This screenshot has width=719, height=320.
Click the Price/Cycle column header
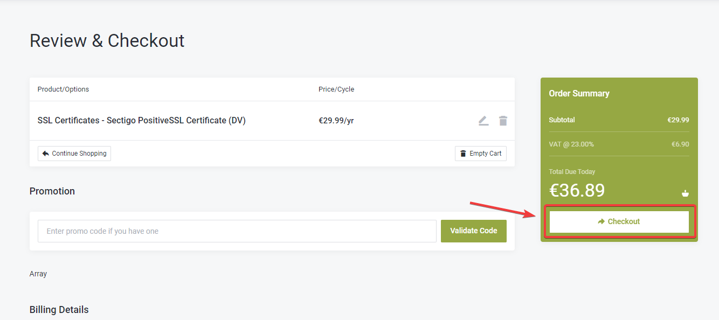pos(336,89)
